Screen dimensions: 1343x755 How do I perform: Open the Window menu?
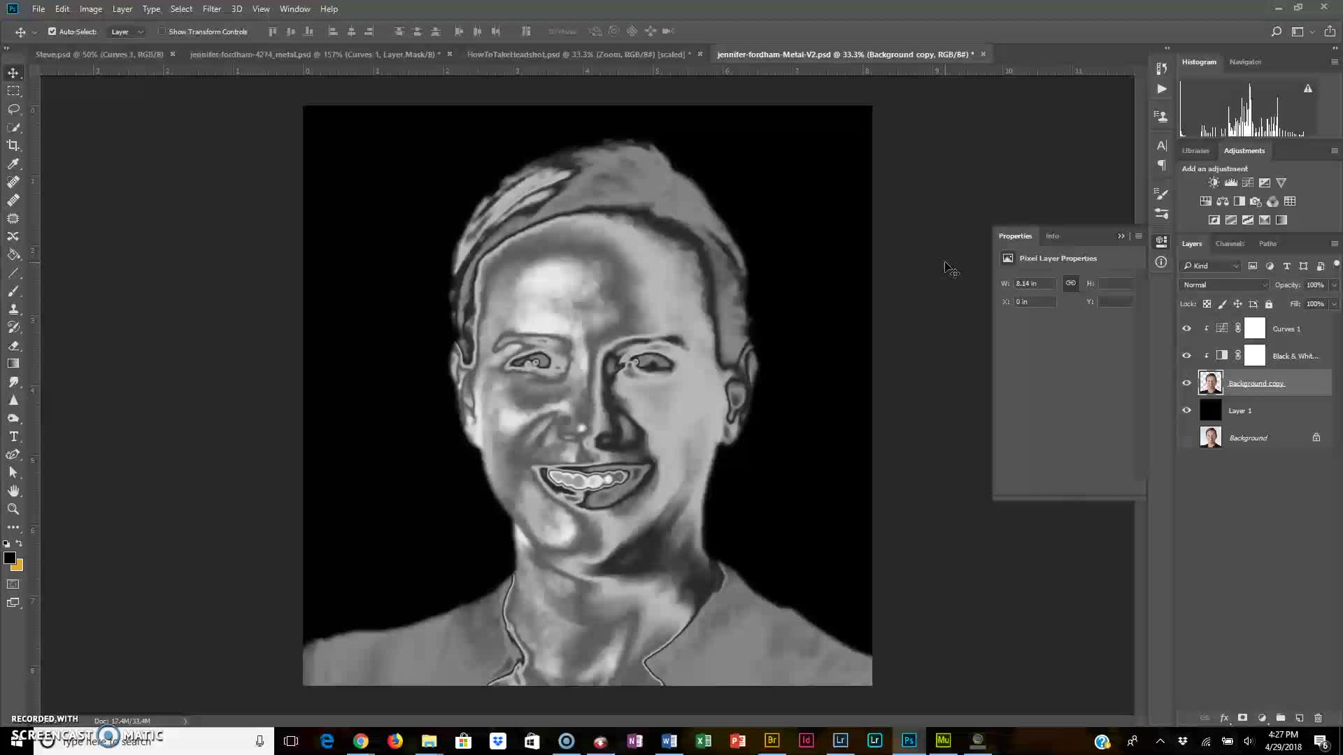(294, 9)
